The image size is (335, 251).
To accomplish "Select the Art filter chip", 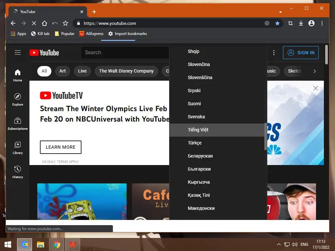I will pyautogui.click(x=62, y=71).
